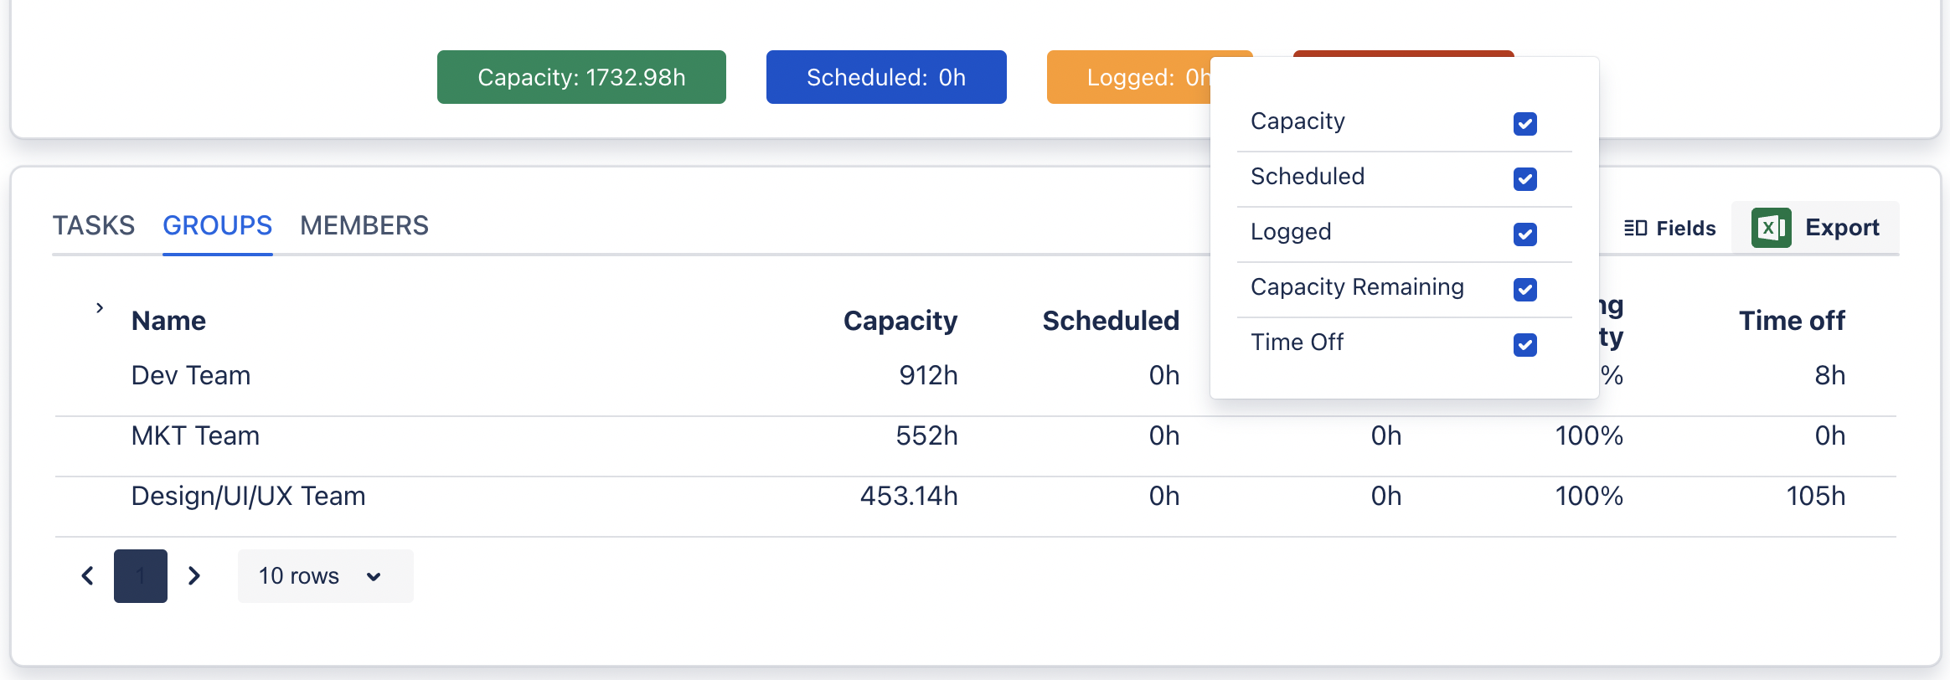
Task: Open the Fields column chooser
Action: tap(1685, 228)
